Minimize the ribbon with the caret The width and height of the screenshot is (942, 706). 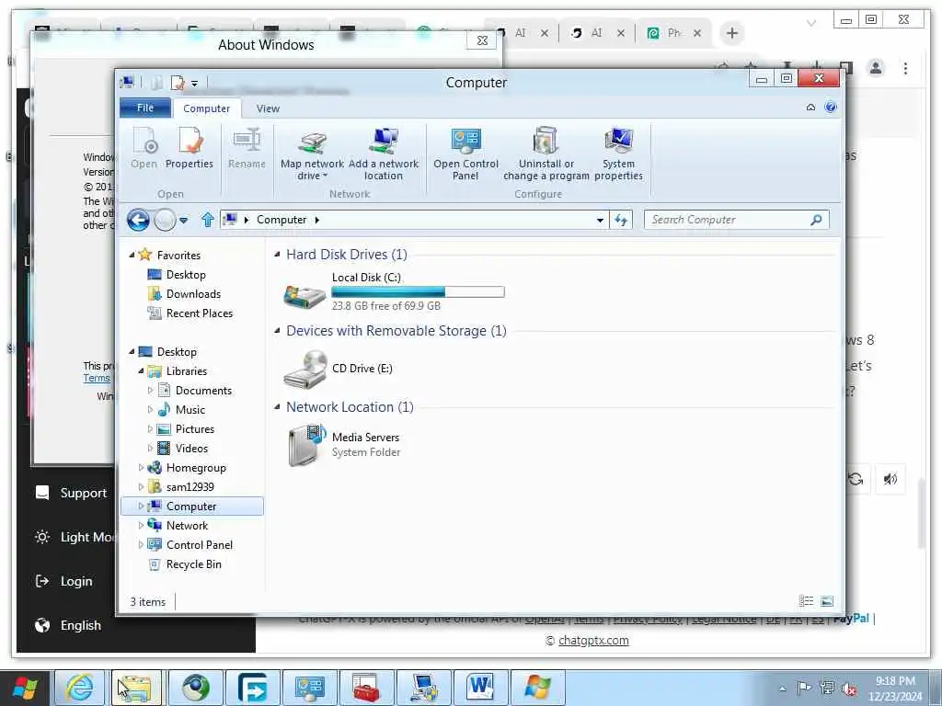click(810, 108)
